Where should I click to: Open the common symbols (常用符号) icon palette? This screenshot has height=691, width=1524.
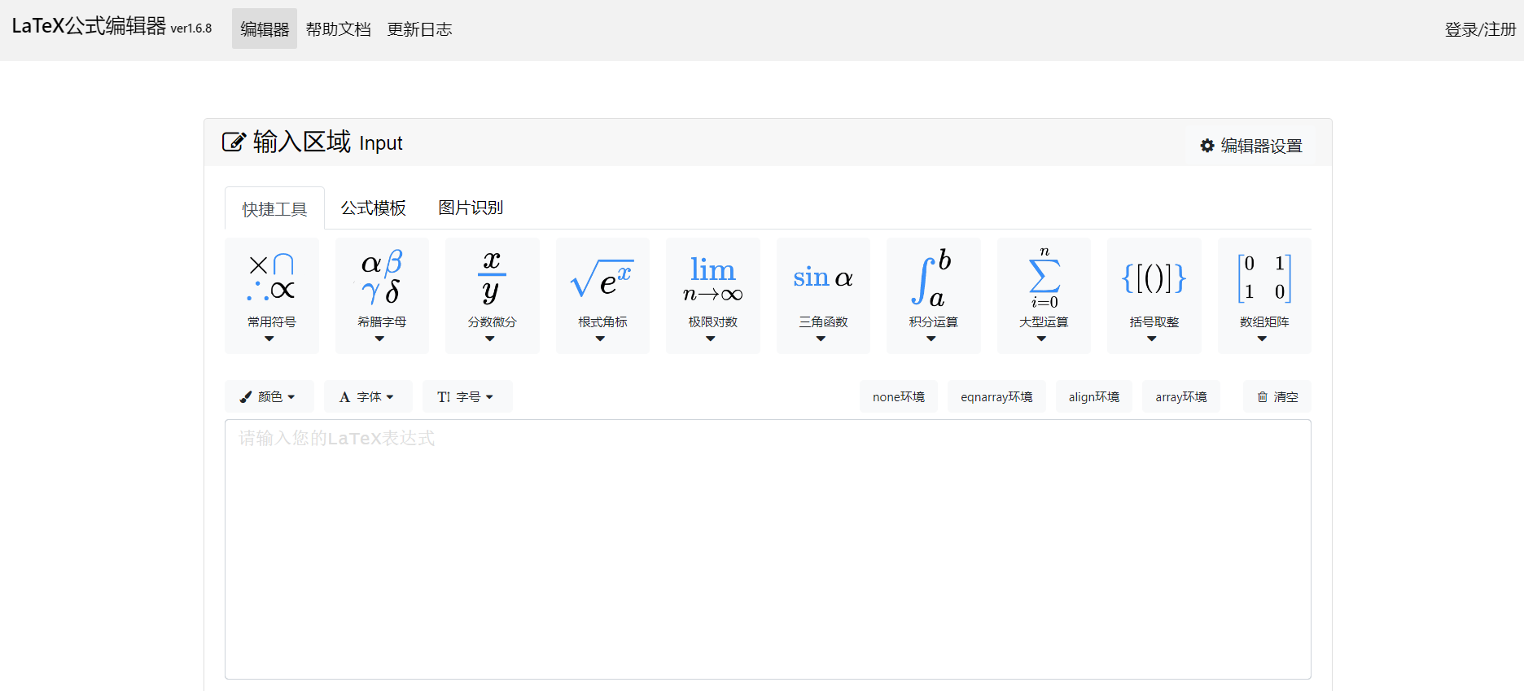271,295
